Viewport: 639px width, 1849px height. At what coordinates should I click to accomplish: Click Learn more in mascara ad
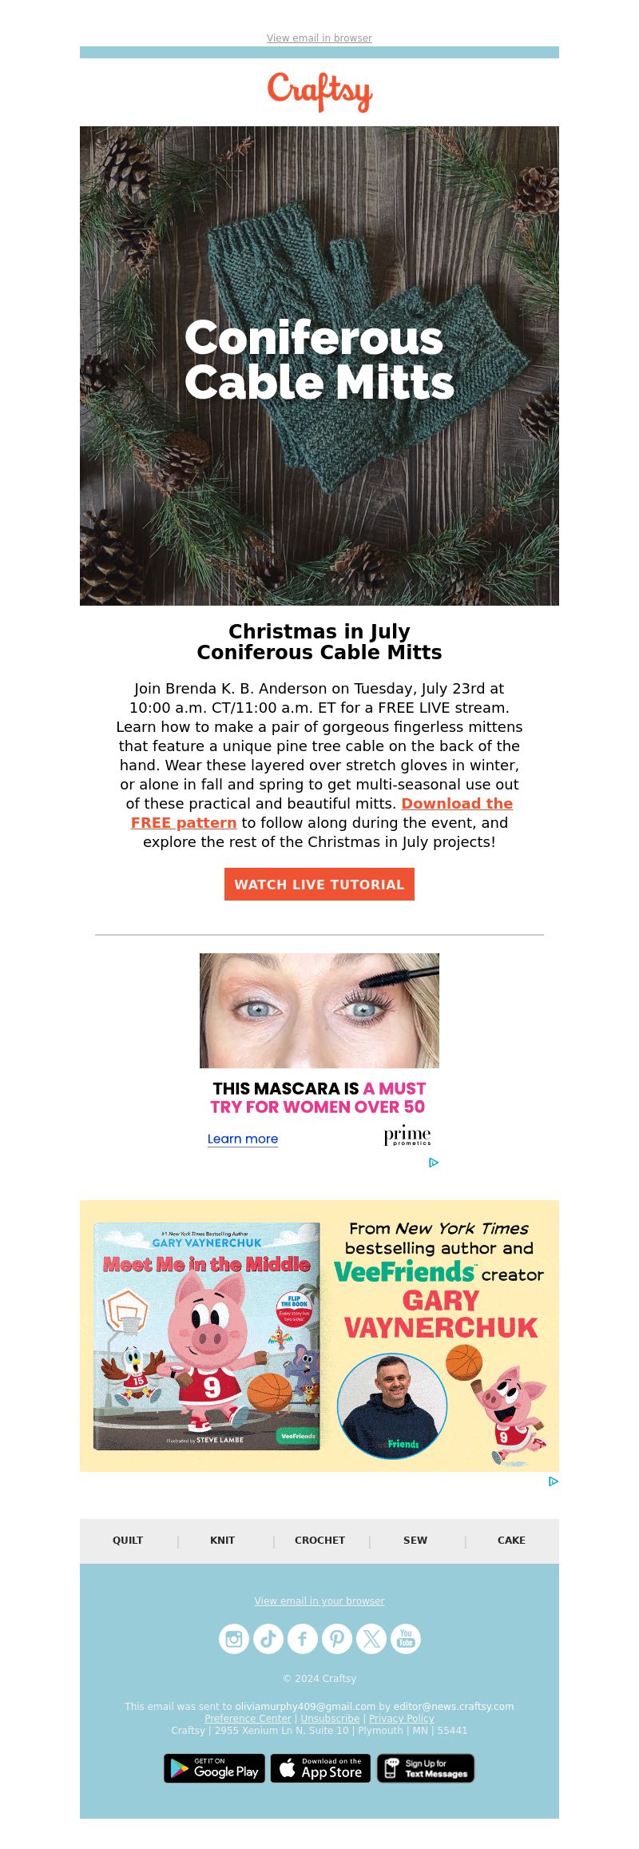pyautogui.click(x=243, y=1139)
